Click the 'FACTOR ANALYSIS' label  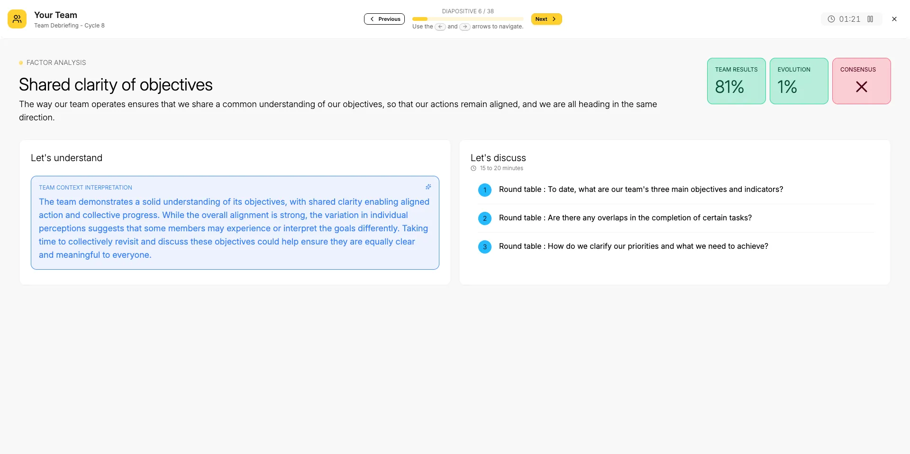(x=56, y=63)
